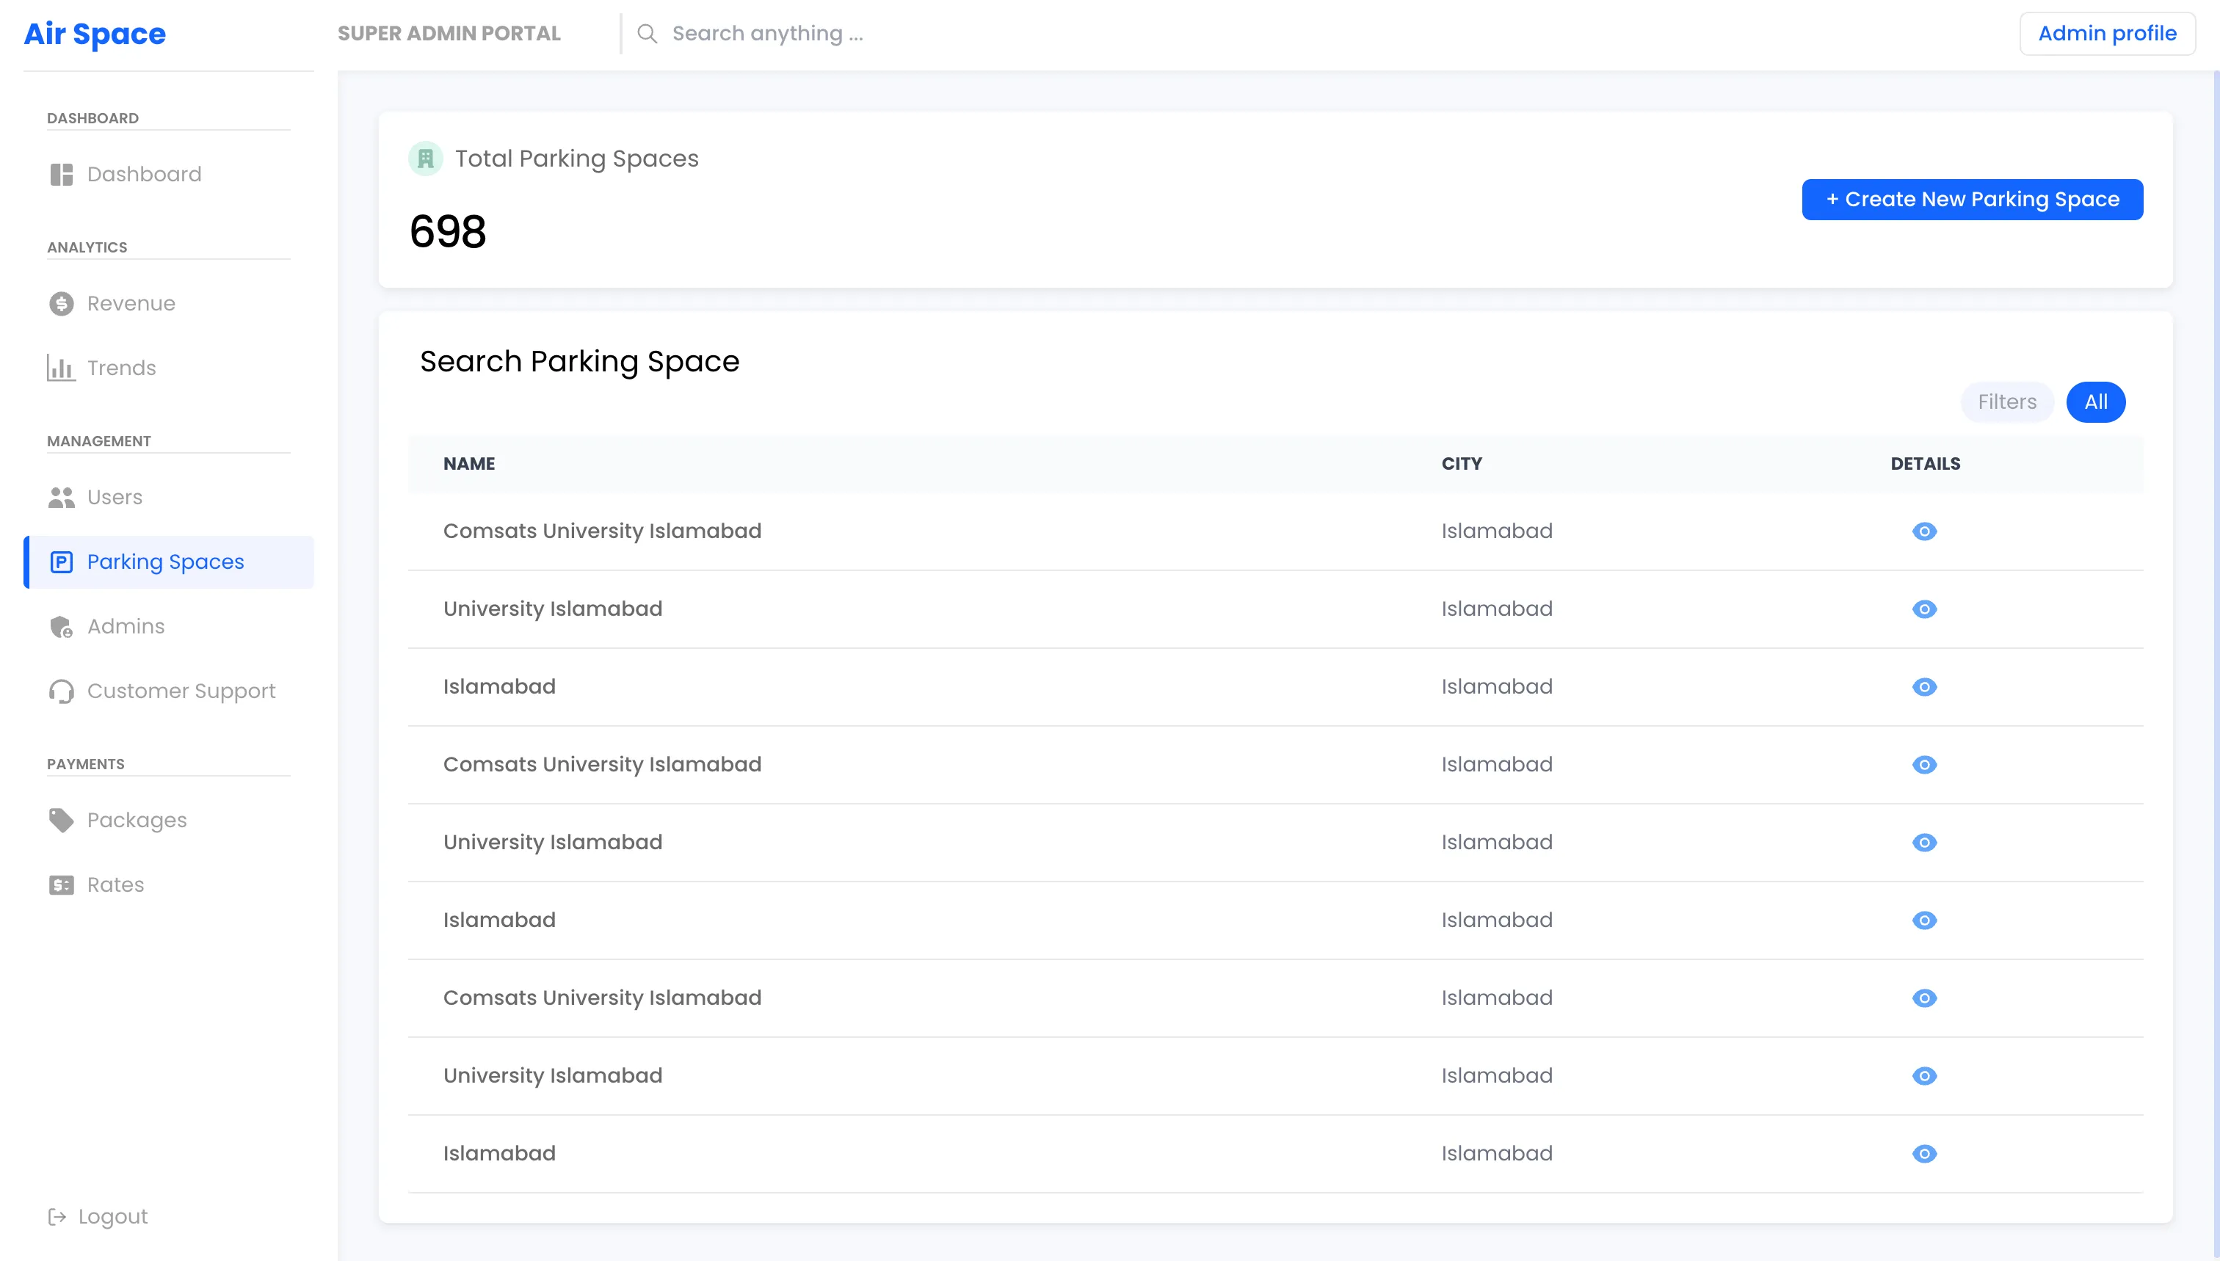Screen dimensions: 2220x1261
Task: Click the Users people icon
Action: 62,497
